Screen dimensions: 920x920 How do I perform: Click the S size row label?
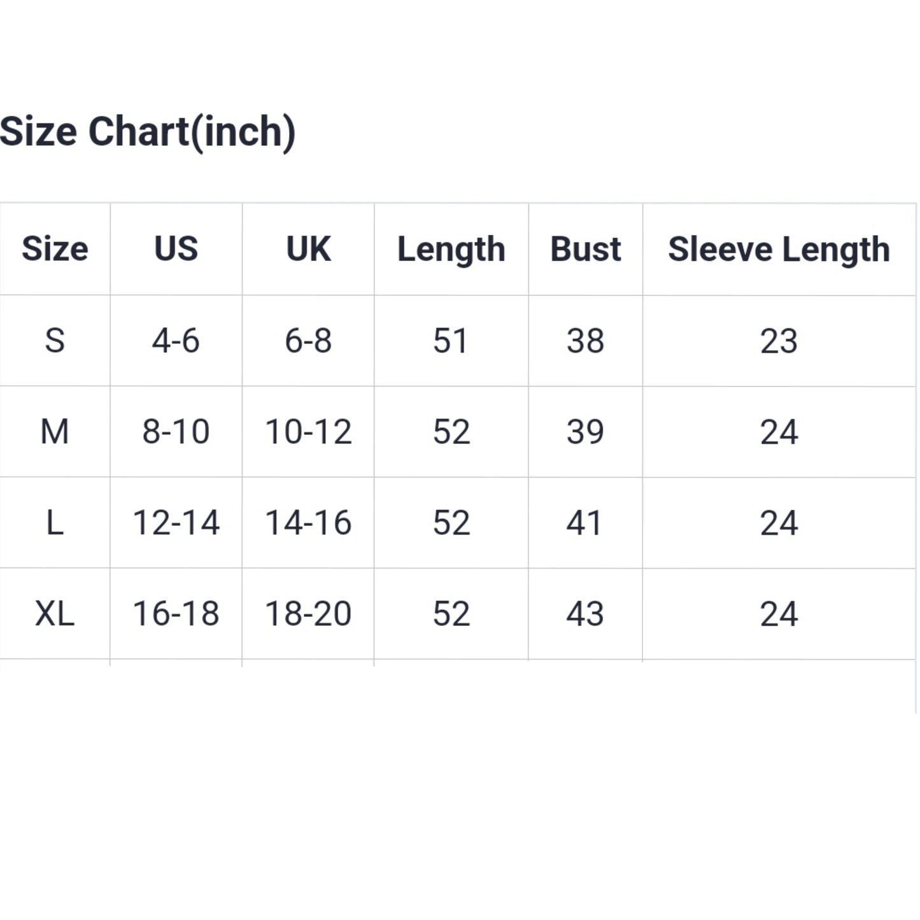[x=55, y=341]
